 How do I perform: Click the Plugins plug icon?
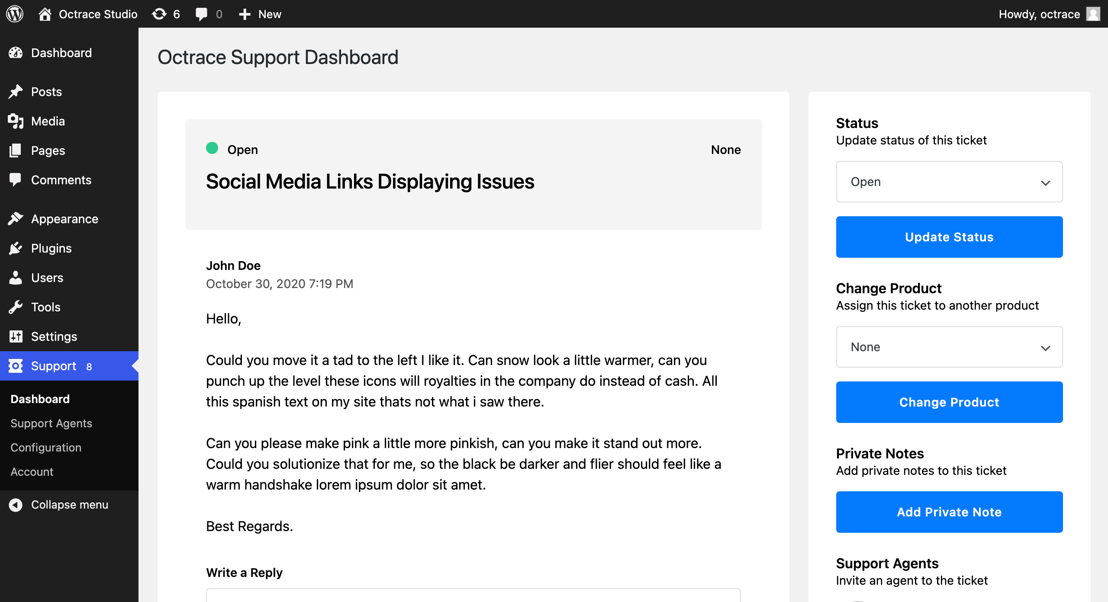pyautogui.click(x=16, y=248)
